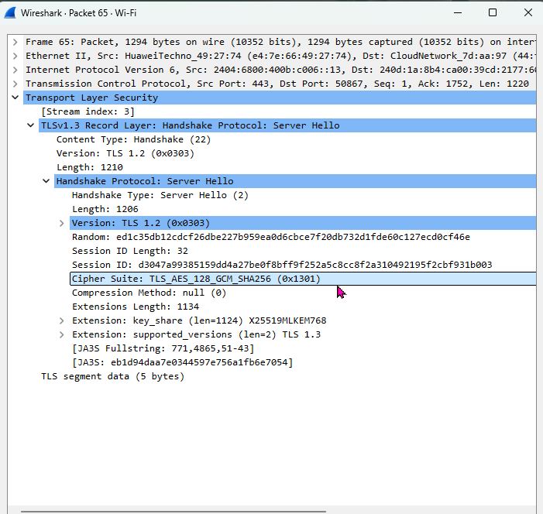Select the highlighted Version: TLS 1.2 handshake row
The image size is (543, 514).
[x=303, y=223]
